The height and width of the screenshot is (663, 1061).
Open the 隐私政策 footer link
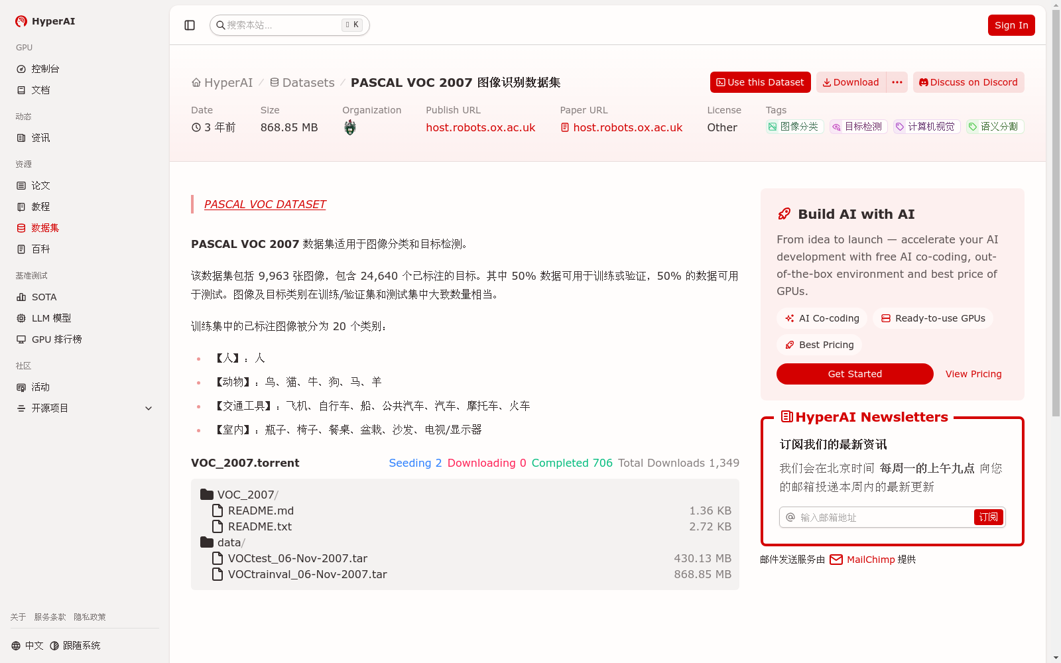coord(90,617)
